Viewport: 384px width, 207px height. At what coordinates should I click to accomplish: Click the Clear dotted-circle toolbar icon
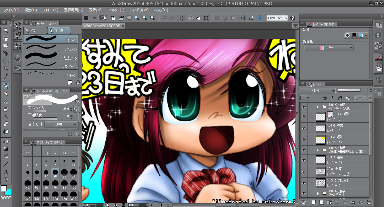(x=182, y=18)
